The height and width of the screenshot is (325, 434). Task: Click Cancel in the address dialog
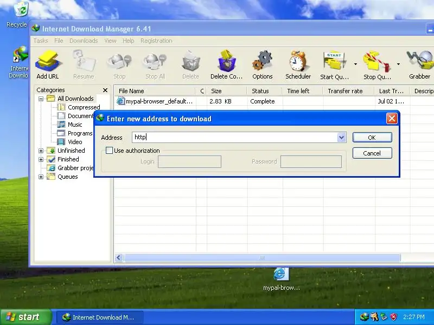[372, 153]
